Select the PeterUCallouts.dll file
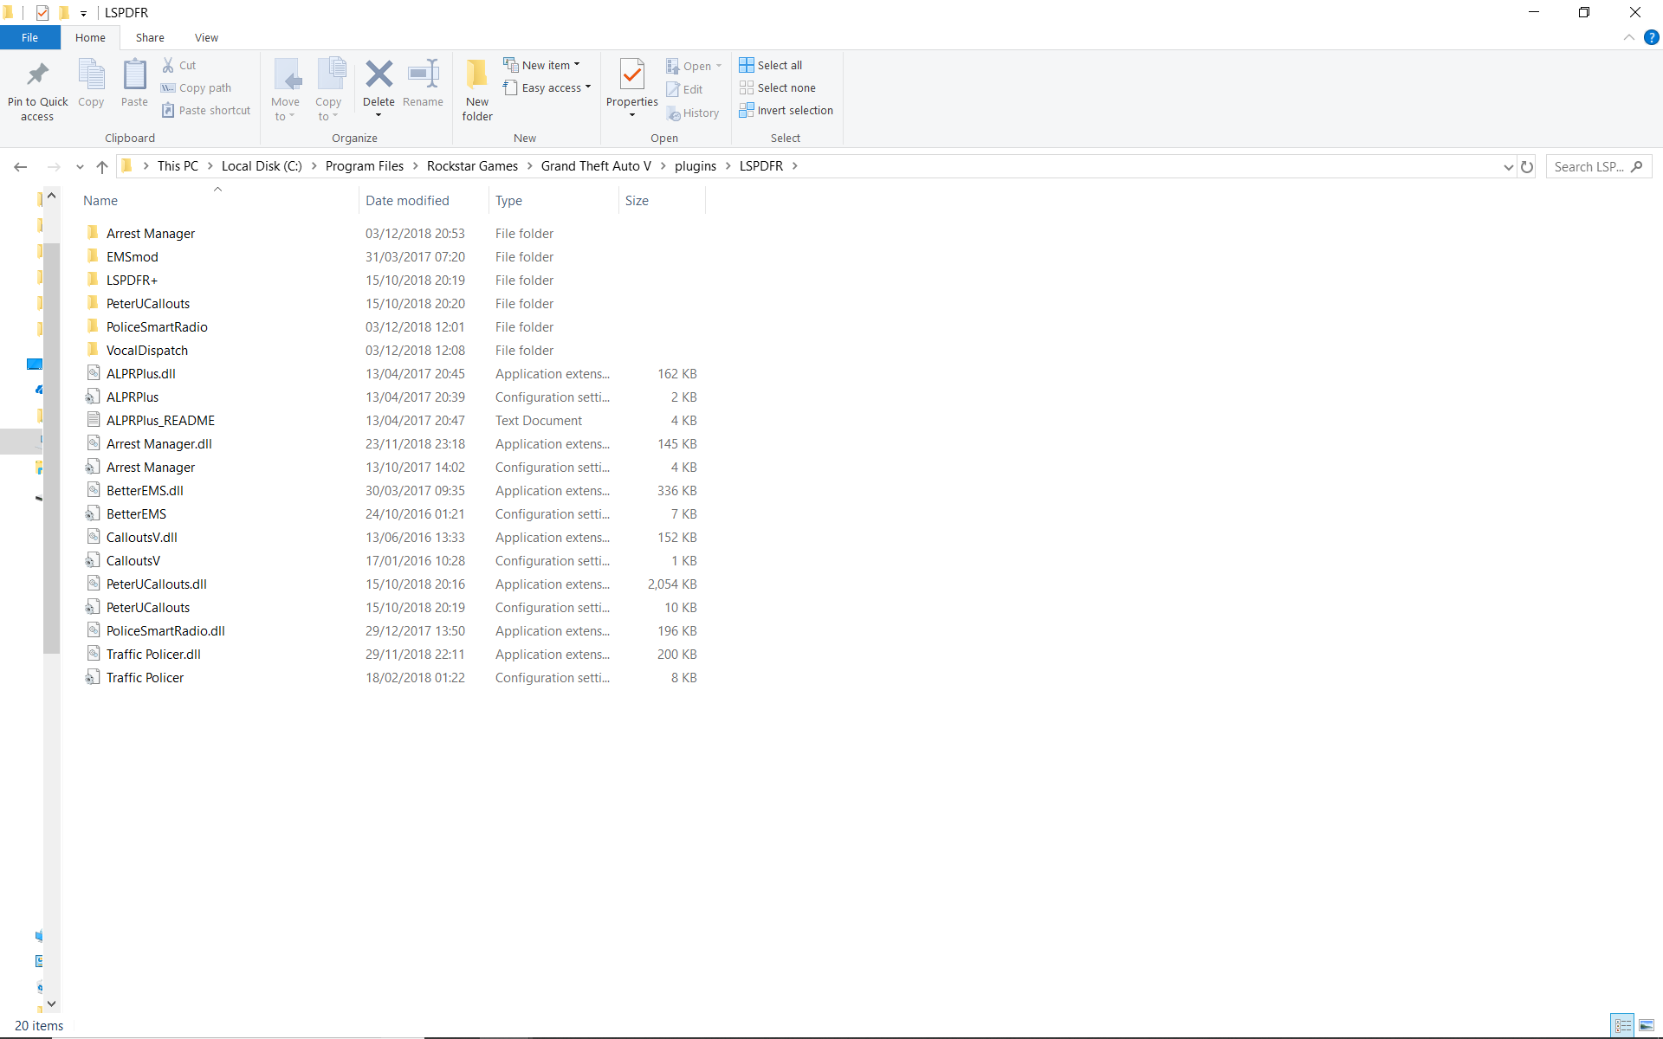Viewport: 1663px width, 1039px height. pyautogui.click(x=156, y=584)
